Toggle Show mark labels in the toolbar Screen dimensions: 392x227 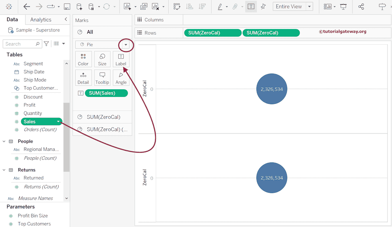pyautogui.click(x=251, y=6)
